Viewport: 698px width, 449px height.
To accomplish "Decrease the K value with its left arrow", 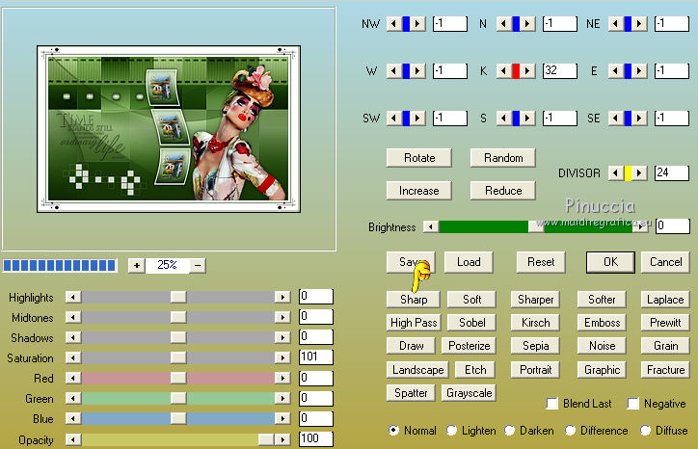I will pos(504,70).
